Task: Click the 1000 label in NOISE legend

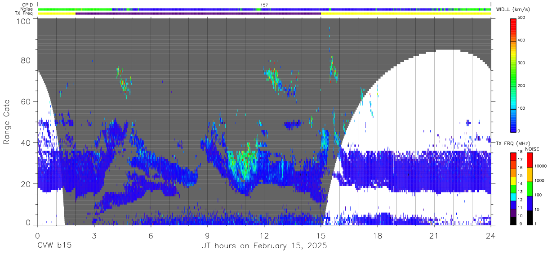Action: (539, 181)
